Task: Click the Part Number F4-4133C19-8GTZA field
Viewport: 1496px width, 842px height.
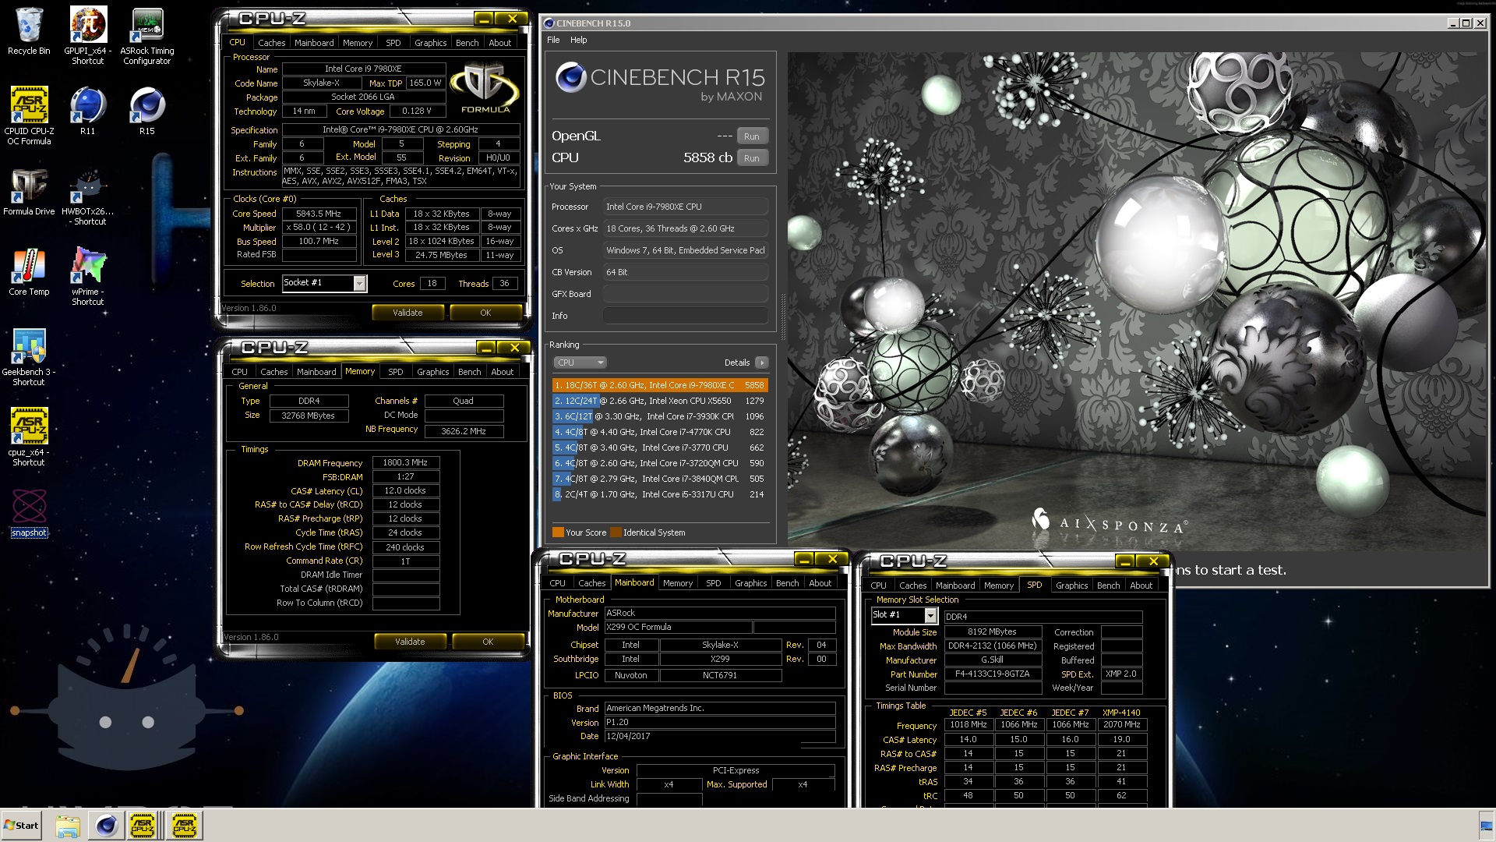Action: click(993, 674)
